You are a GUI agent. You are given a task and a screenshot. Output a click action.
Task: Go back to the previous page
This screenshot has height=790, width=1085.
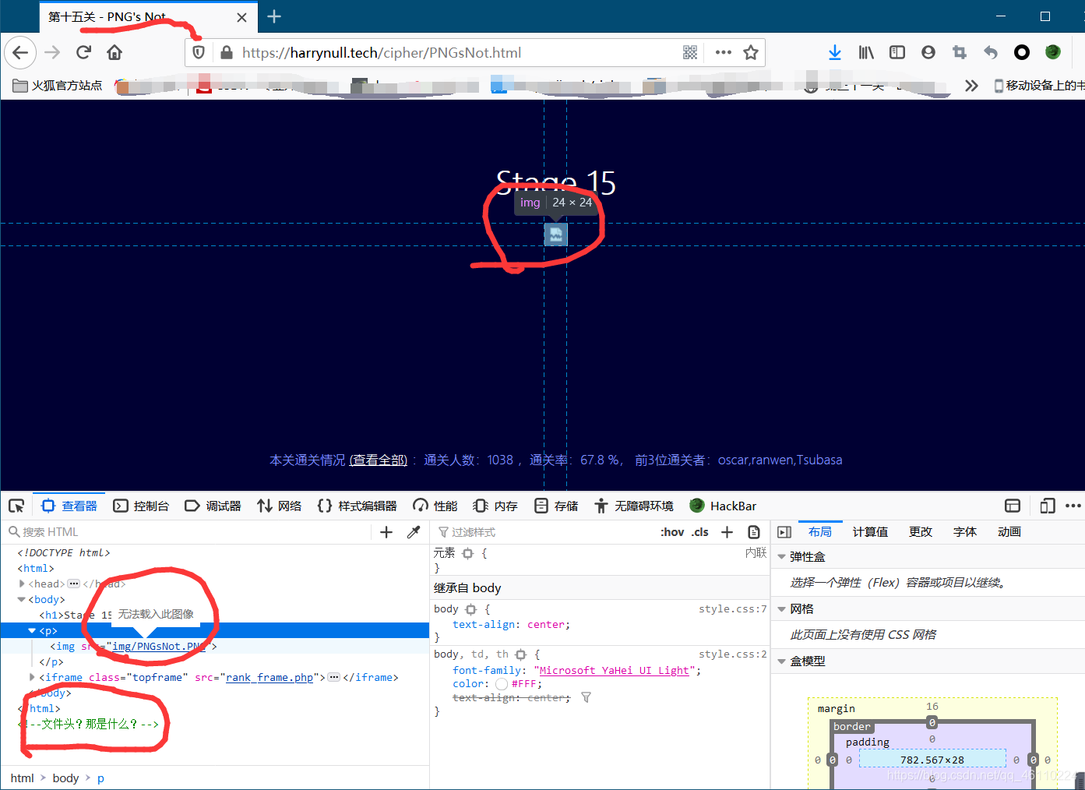[21, 53]
